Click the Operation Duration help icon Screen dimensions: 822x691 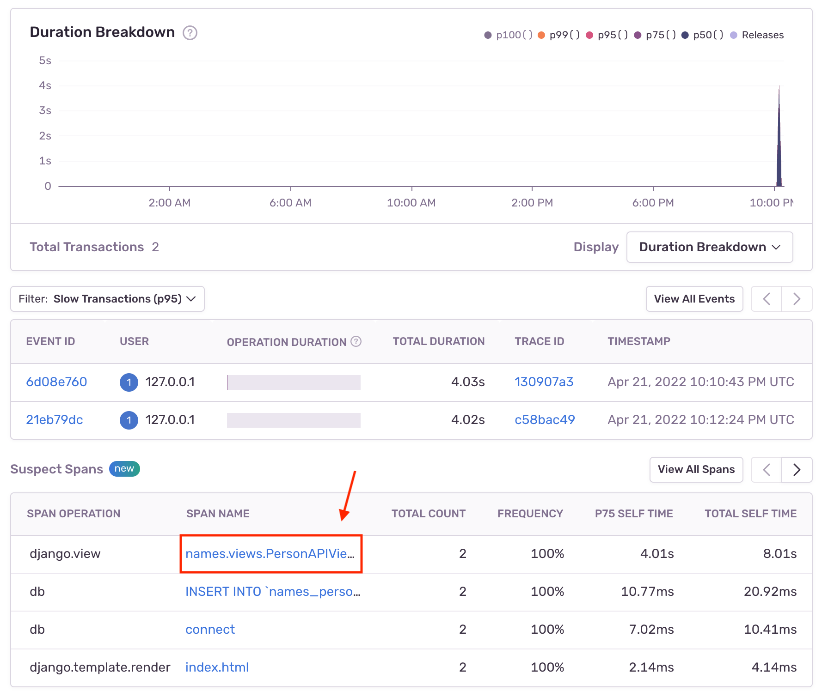click(x=356, y=341)
